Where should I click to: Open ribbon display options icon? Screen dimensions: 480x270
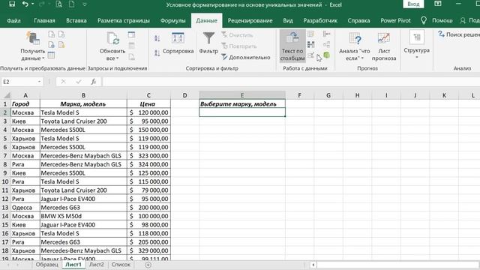point(438,4)
